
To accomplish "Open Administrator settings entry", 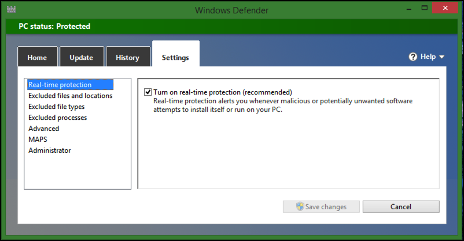I will (x=50, y=150).
